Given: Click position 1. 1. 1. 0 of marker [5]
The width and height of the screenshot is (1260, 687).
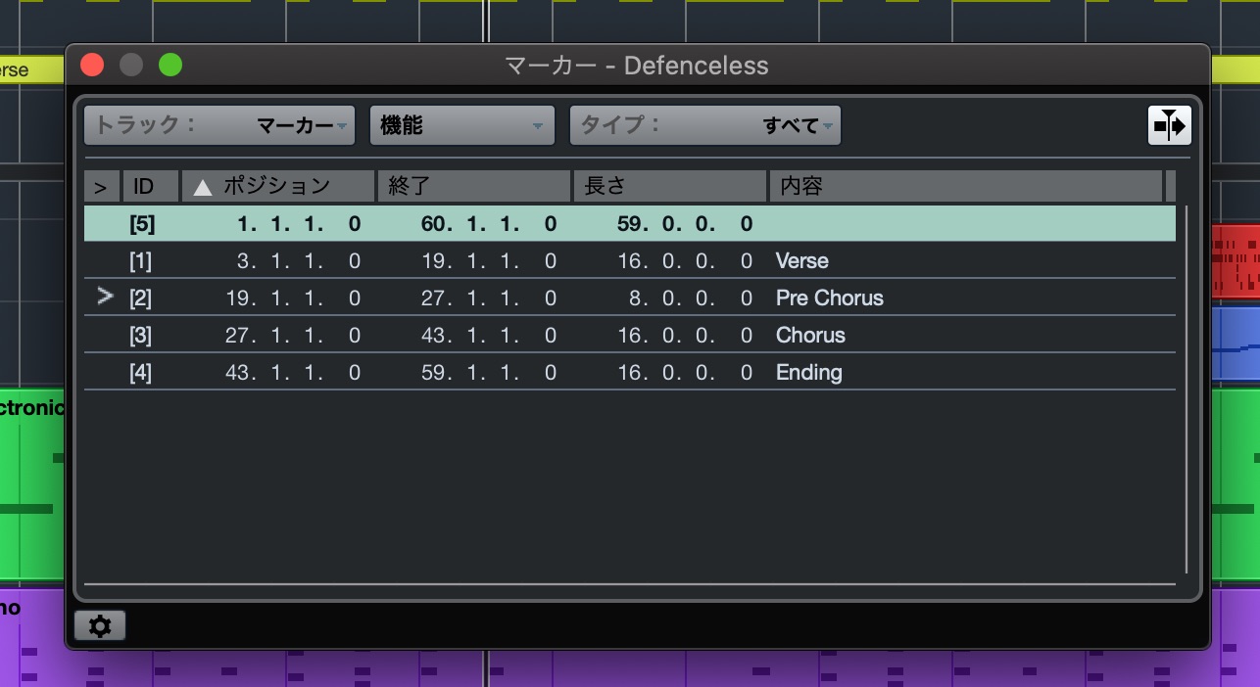Looking at the screenshot, I should 299,224.
